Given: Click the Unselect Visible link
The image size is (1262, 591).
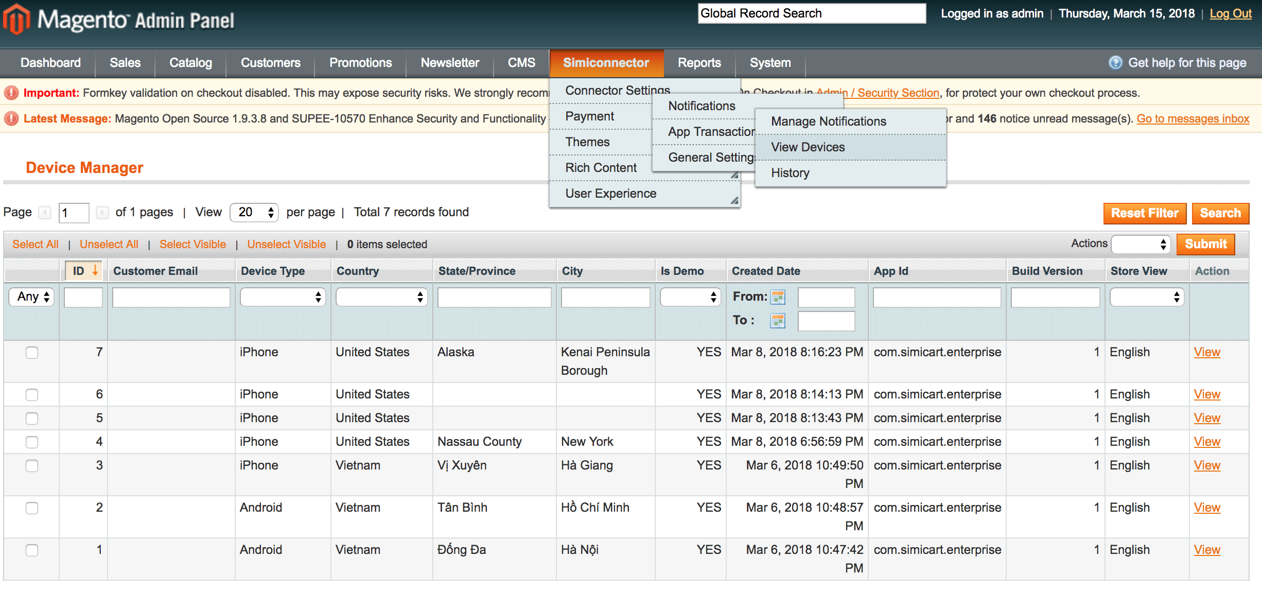Looking at the screenshot, I should coord(287,245).
